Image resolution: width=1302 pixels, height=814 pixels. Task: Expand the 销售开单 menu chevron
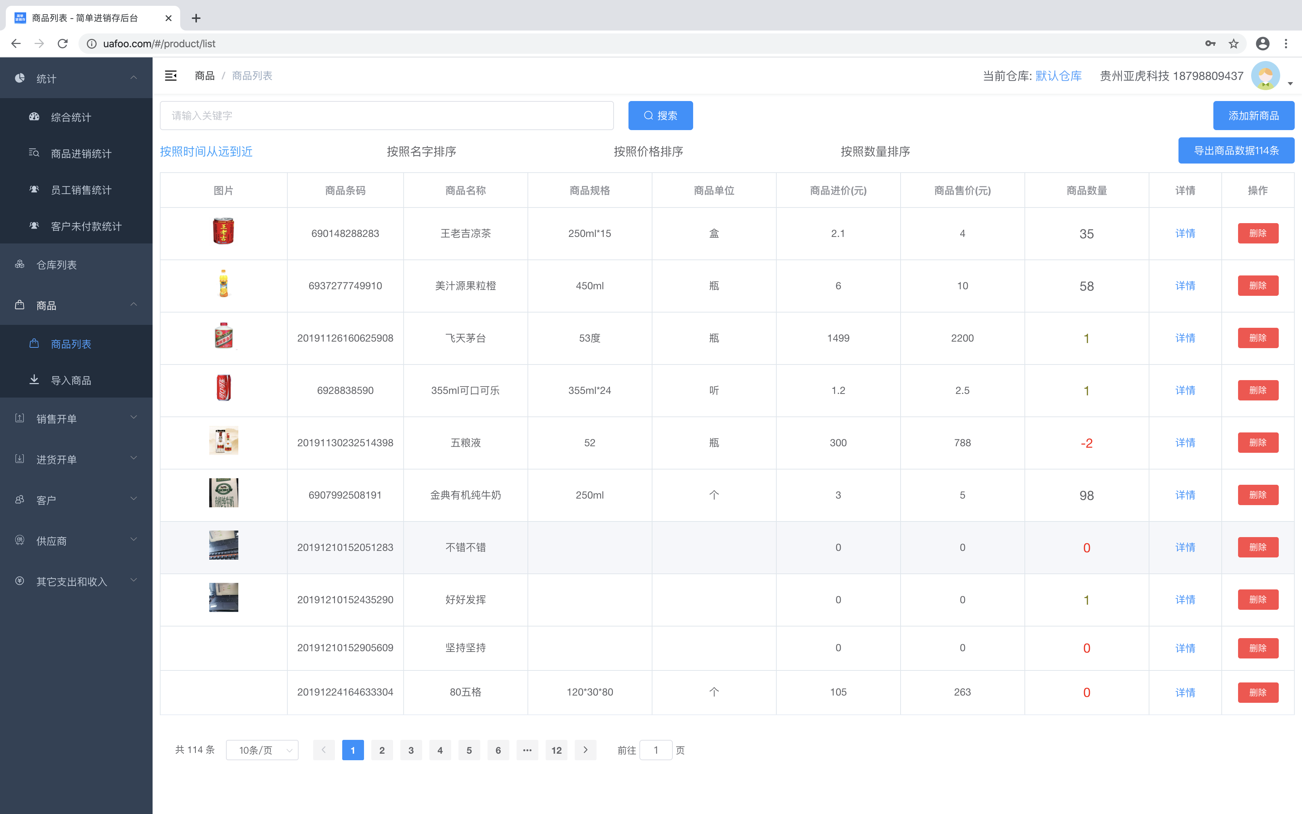coord(133,418)
